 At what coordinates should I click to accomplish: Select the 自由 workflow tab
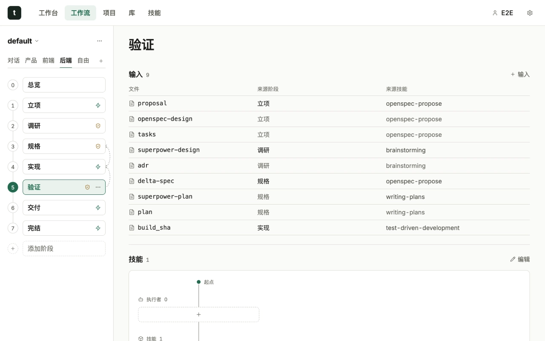pos(83,61)
